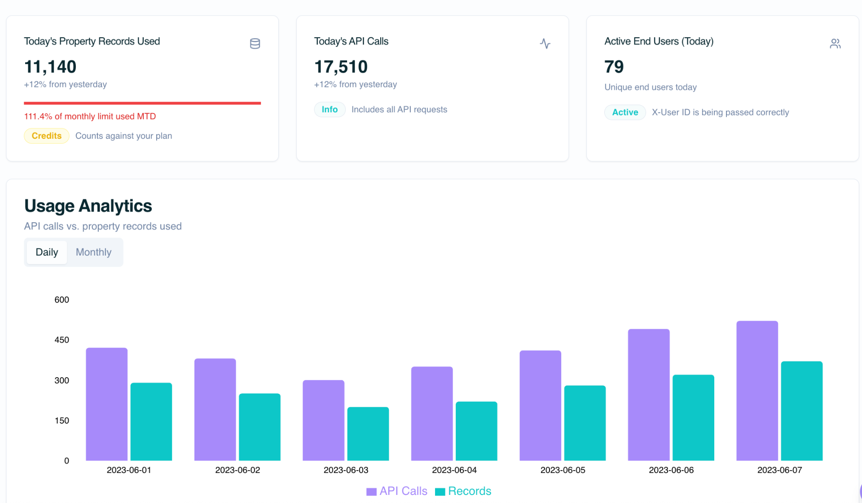This screenshot has width=862, height=503.
Task: Click the red monthly limit progress bar
Action: 142,103
